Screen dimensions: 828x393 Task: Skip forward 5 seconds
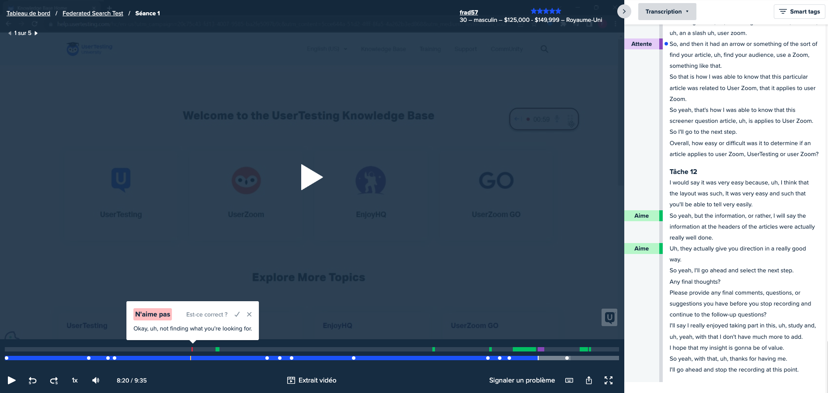(x=54, y=380)
